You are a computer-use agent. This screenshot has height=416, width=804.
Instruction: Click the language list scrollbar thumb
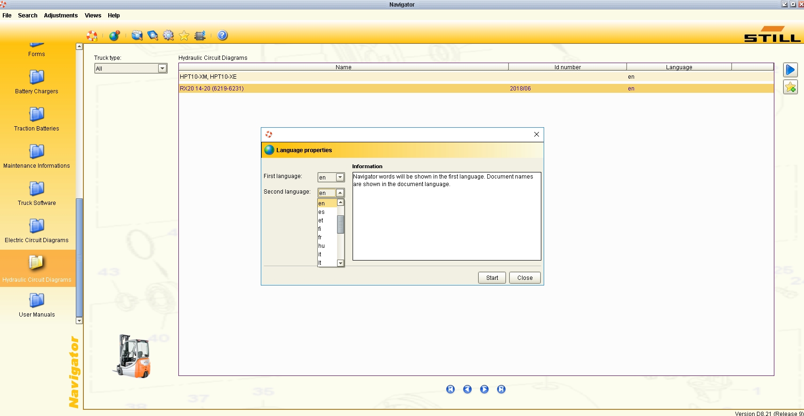(340, 225)
